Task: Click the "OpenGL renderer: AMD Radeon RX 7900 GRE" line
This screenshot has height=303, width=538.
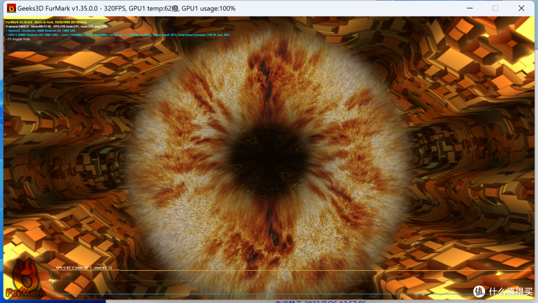Action: point(40,30)
